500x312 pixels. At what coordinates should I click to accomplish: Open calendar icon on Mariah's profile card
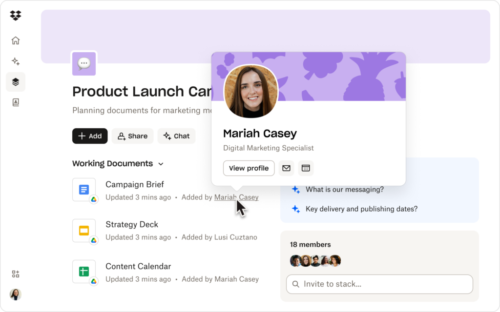click(x=306, y=168)
